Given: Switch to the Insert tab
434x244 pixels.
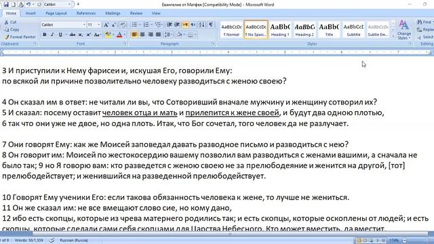Looking at the screenshot, I should [x=31, y=14].
